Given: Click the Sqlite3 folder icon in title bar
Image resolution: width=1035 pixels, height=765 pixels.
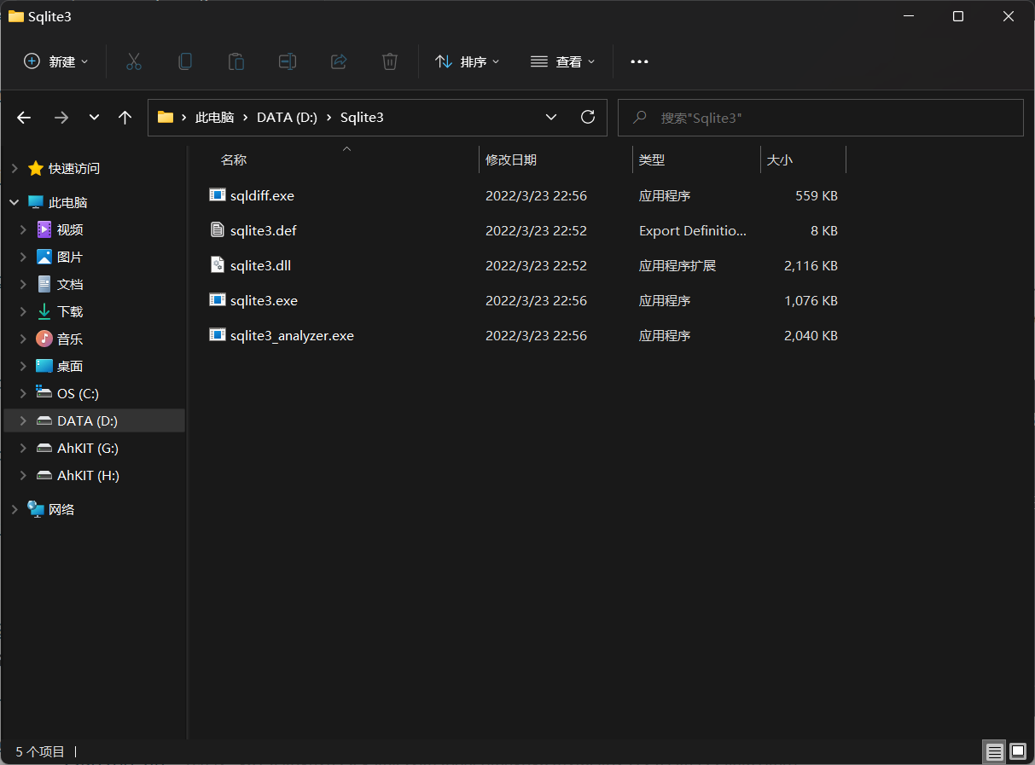Looking at the screenshot, I should point(15,16).
